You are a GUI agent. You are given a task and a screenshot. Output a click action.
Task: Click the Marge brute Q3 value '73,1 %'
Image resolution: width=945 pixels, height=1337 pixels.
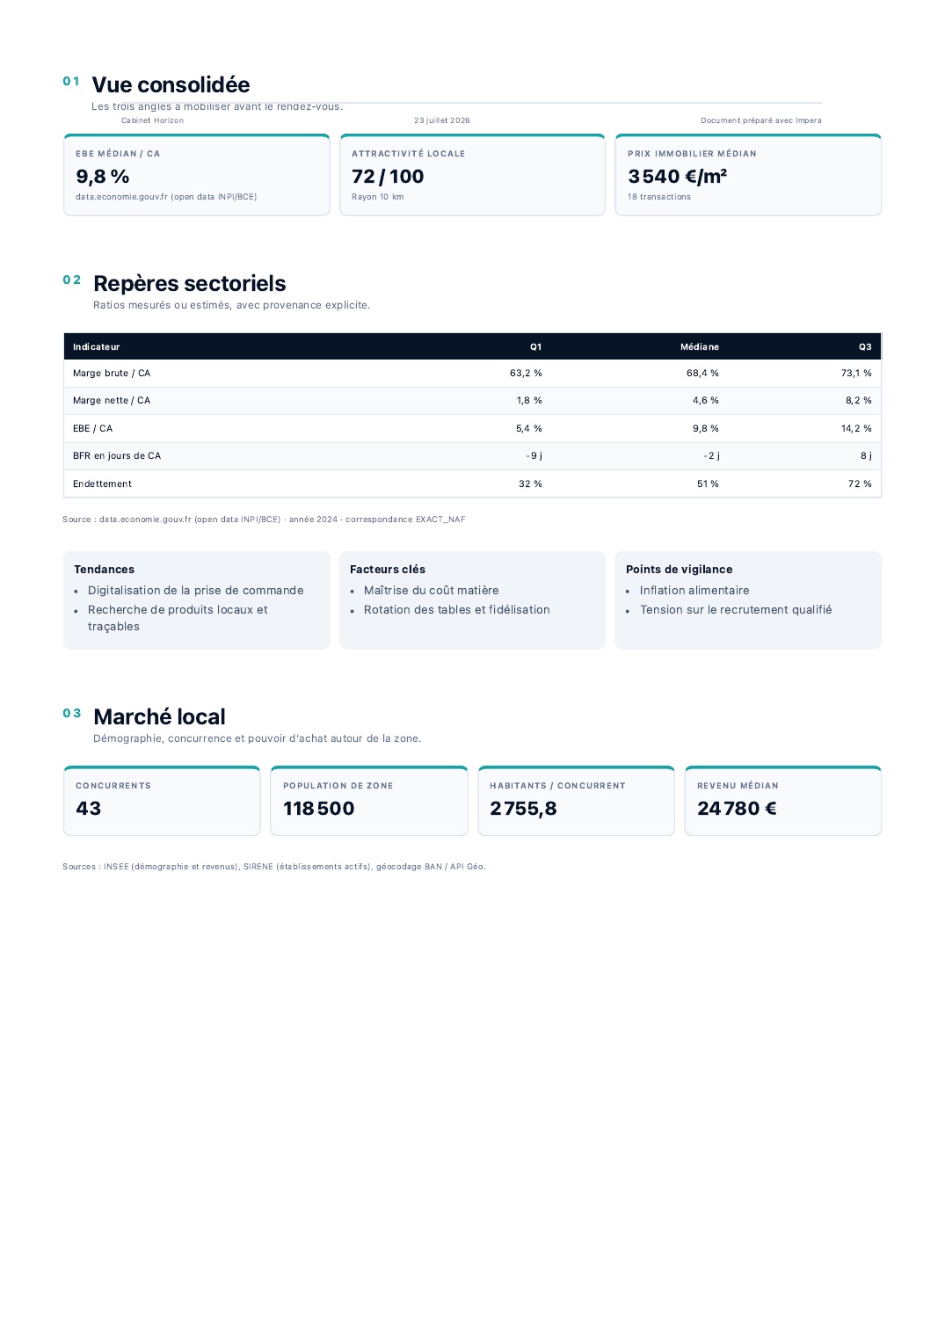[x=856, y=374]
